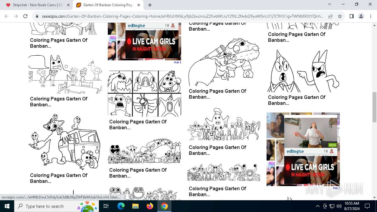This screenshot has width=377, height=212.
Task: Show hidden system tray icons
Action: pos(318,206)
